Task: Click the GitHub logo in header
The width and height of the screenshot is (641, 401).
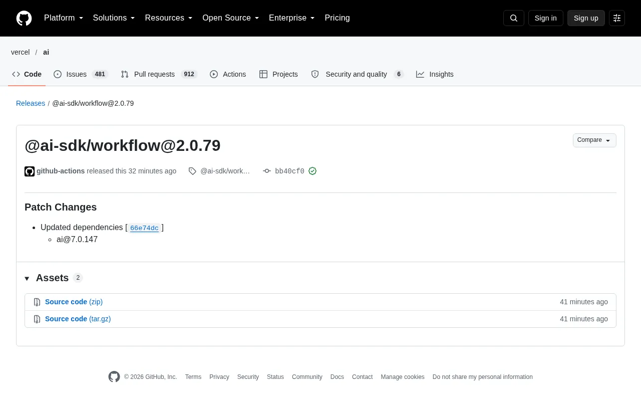Action: 24,18
